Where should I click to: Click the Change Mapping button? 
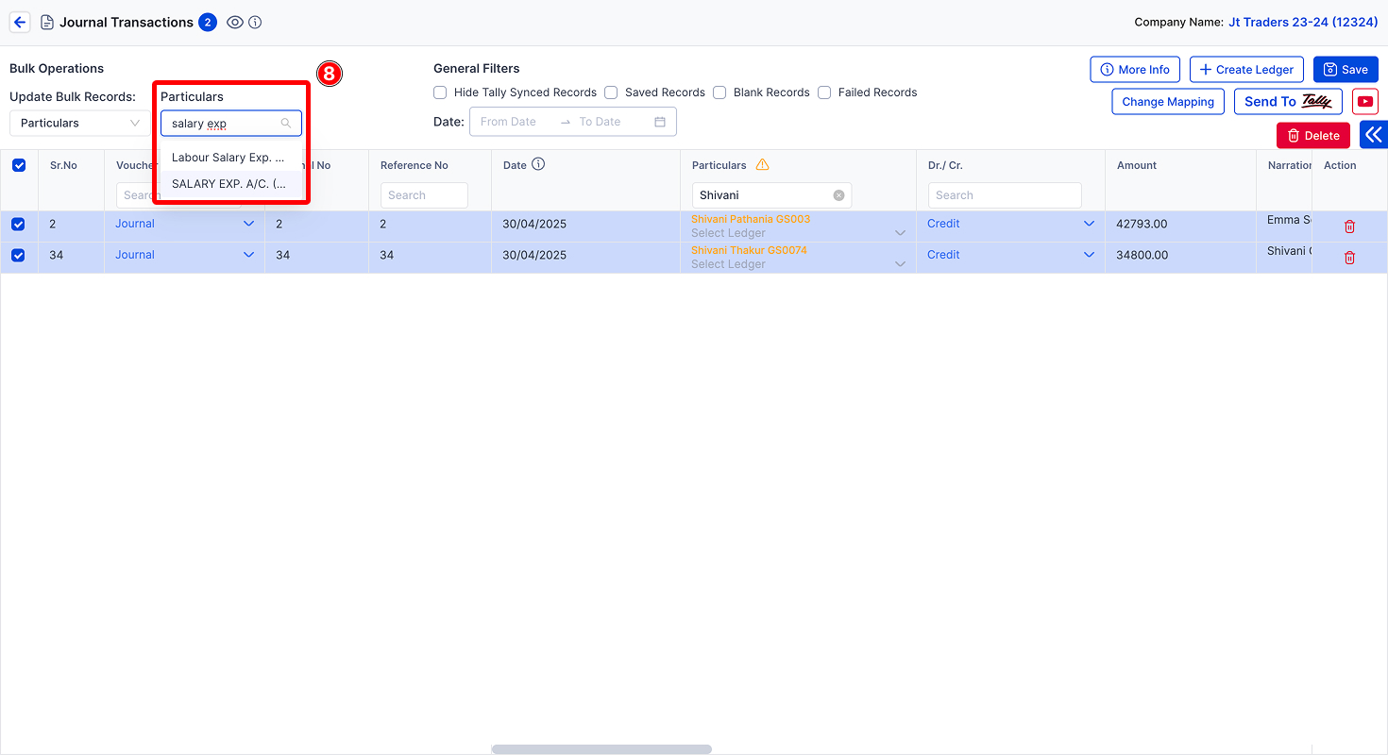click(x=1168, y=101)
